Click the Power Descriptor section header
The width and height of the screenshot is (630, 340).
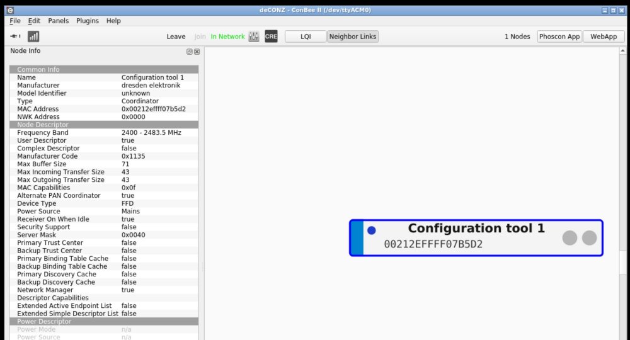[104, 321]
